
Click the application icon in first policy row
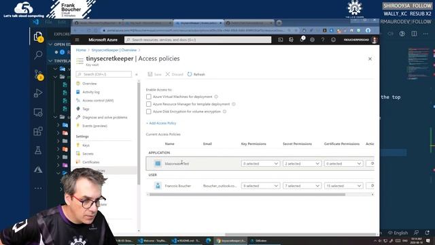(158, 163)
